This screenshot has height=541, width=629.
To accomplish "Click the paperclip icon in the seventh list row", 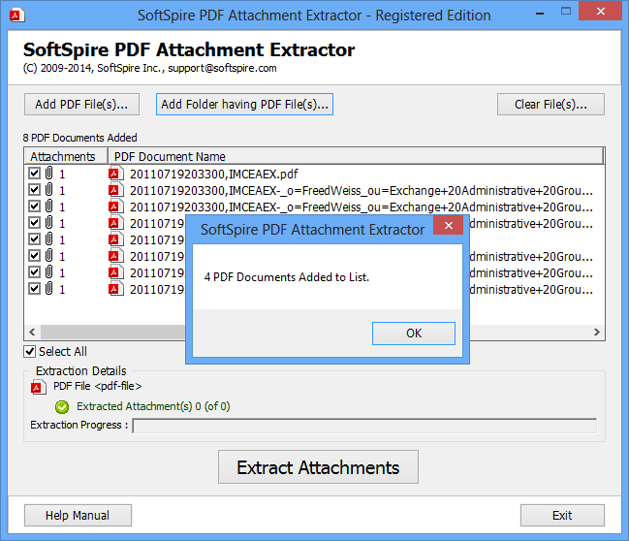I will tap(48, 271).
